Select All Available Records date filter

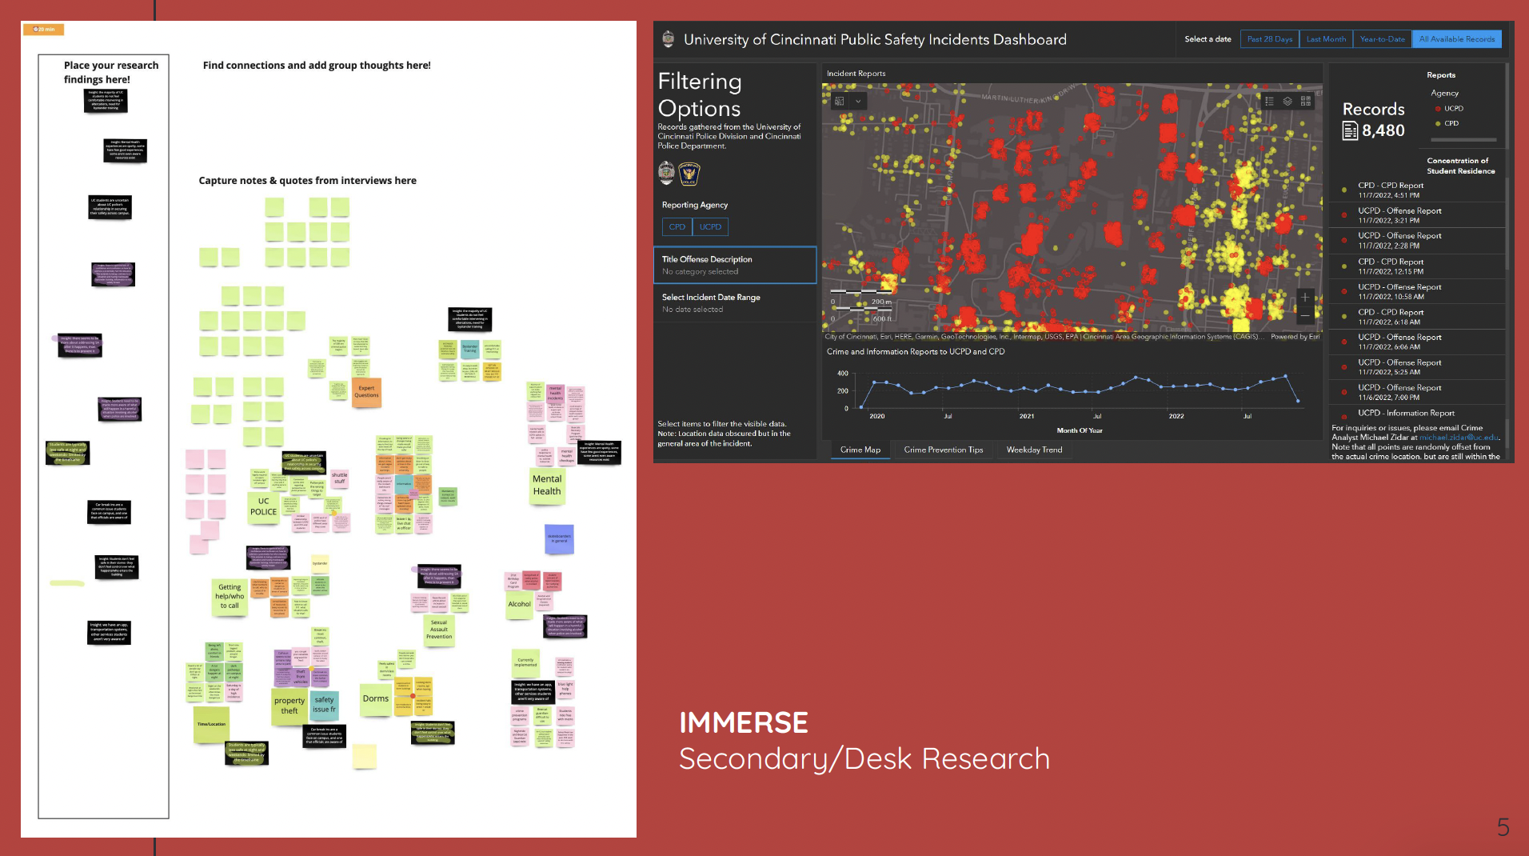[x=1456, y=39]
